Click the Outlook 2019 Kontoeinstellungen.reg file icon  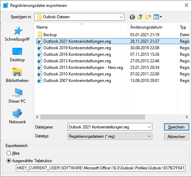(x=40, y=48)
